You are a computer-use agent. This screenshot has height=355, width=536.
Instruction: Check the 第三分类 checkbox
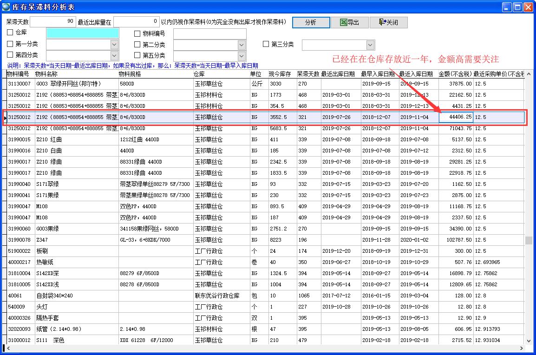266,44
